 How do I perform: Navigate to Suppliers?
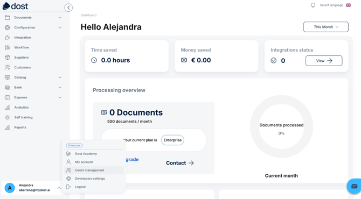click(x=22, y=58)
